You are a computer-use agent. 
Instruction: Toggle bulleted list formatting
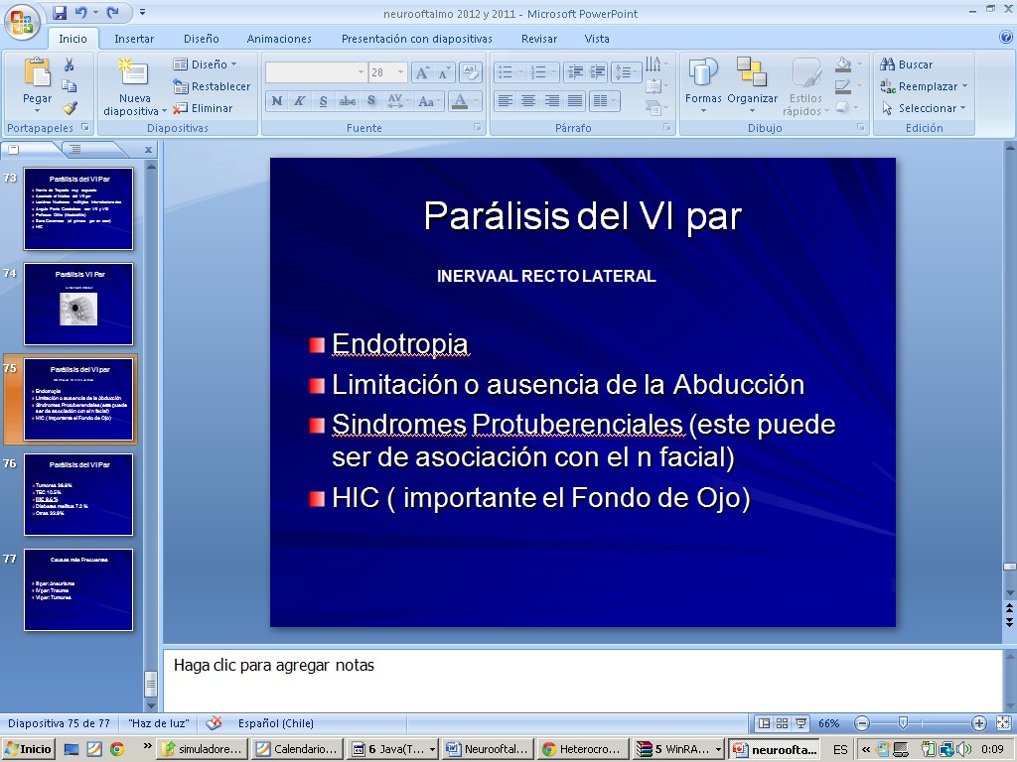[x=505, y=72]
